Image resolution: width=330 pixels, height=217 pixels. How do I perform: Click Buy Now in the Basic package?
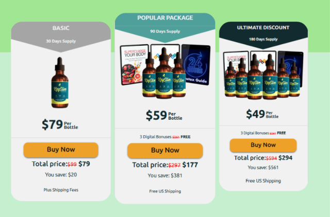(x=61, y=150)
